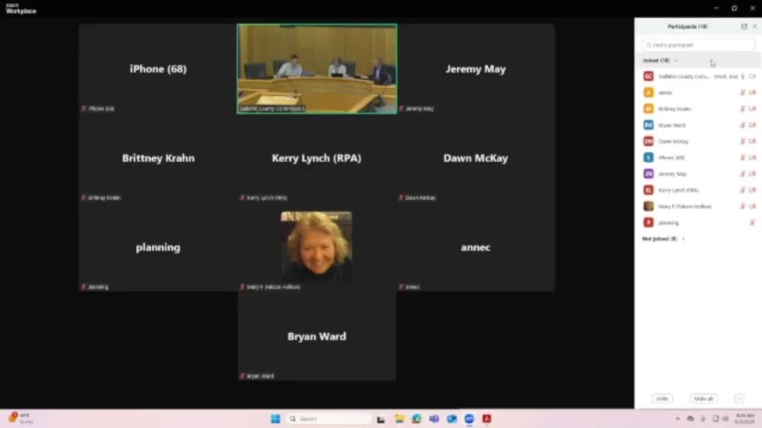This screenshot has width=762, height=428.
Task: Click Dawn McKay's avatar in the participant list
Action: point(648,141)
